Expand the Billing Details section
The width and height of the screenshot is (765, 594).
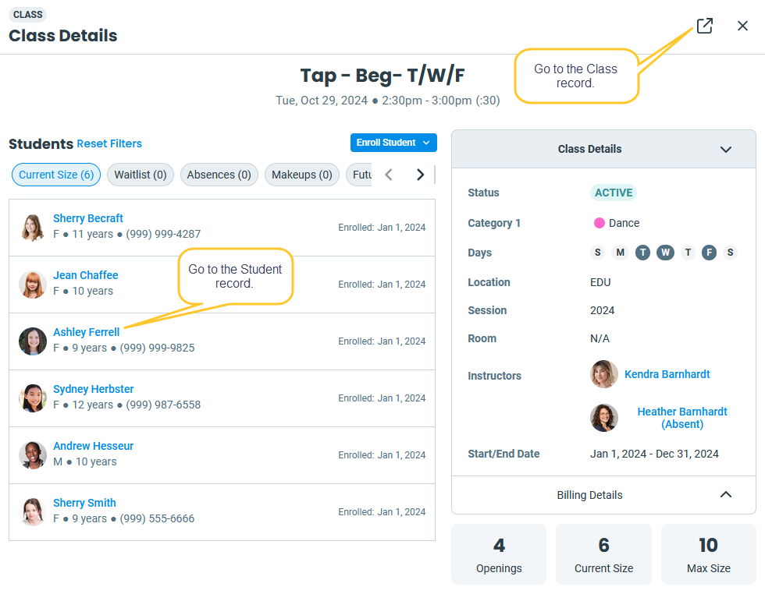pos(603,495)
